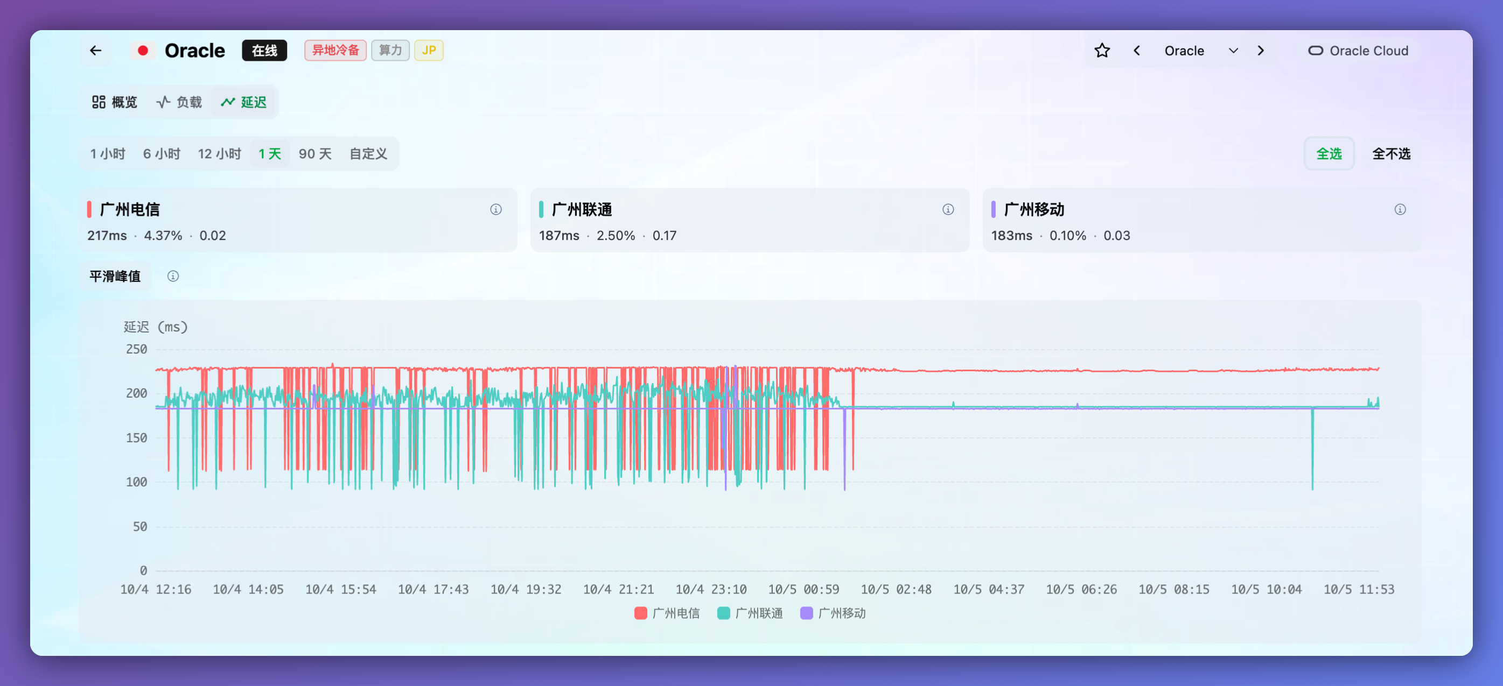This screenshot has width=1503, height=686.
Task: Favorite this server with the star icon
Action: click(x=1102, y=51)
